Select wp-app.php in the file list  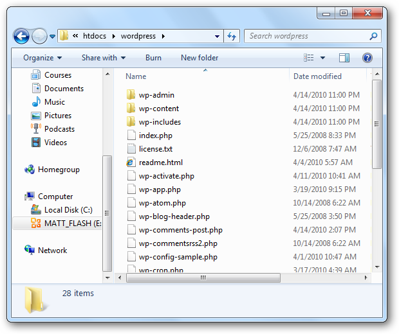pos(160,189)
